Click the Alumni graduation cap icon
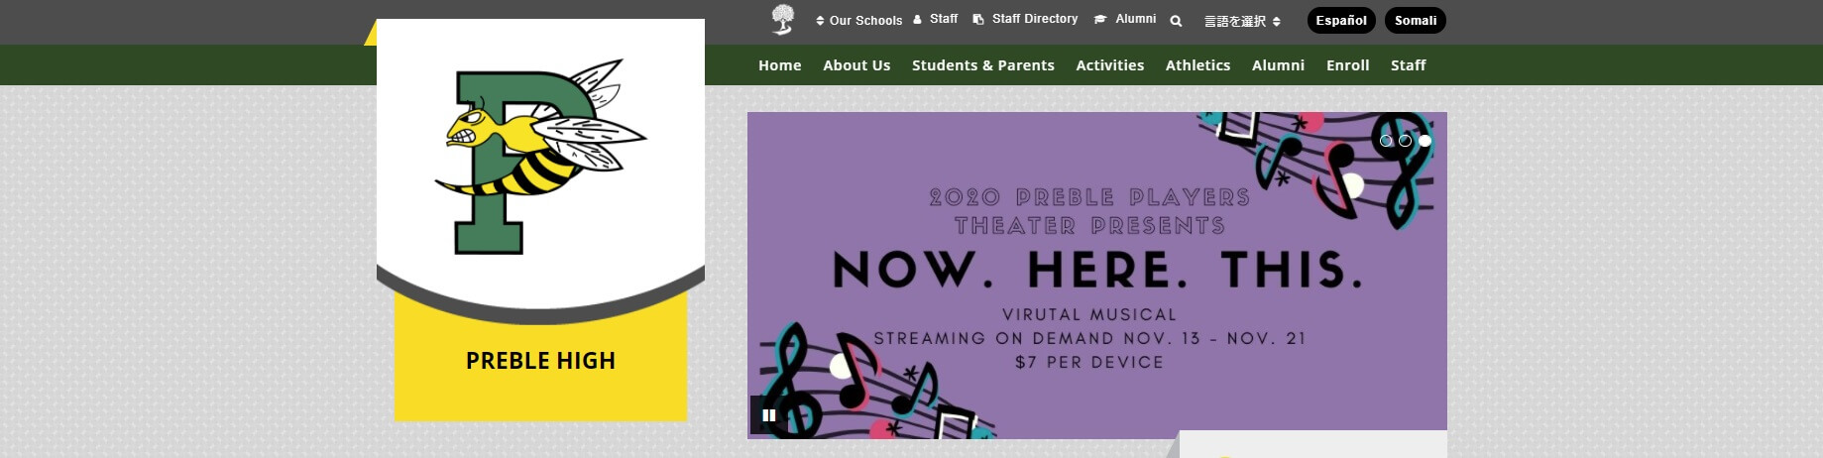 (1099, 20)
